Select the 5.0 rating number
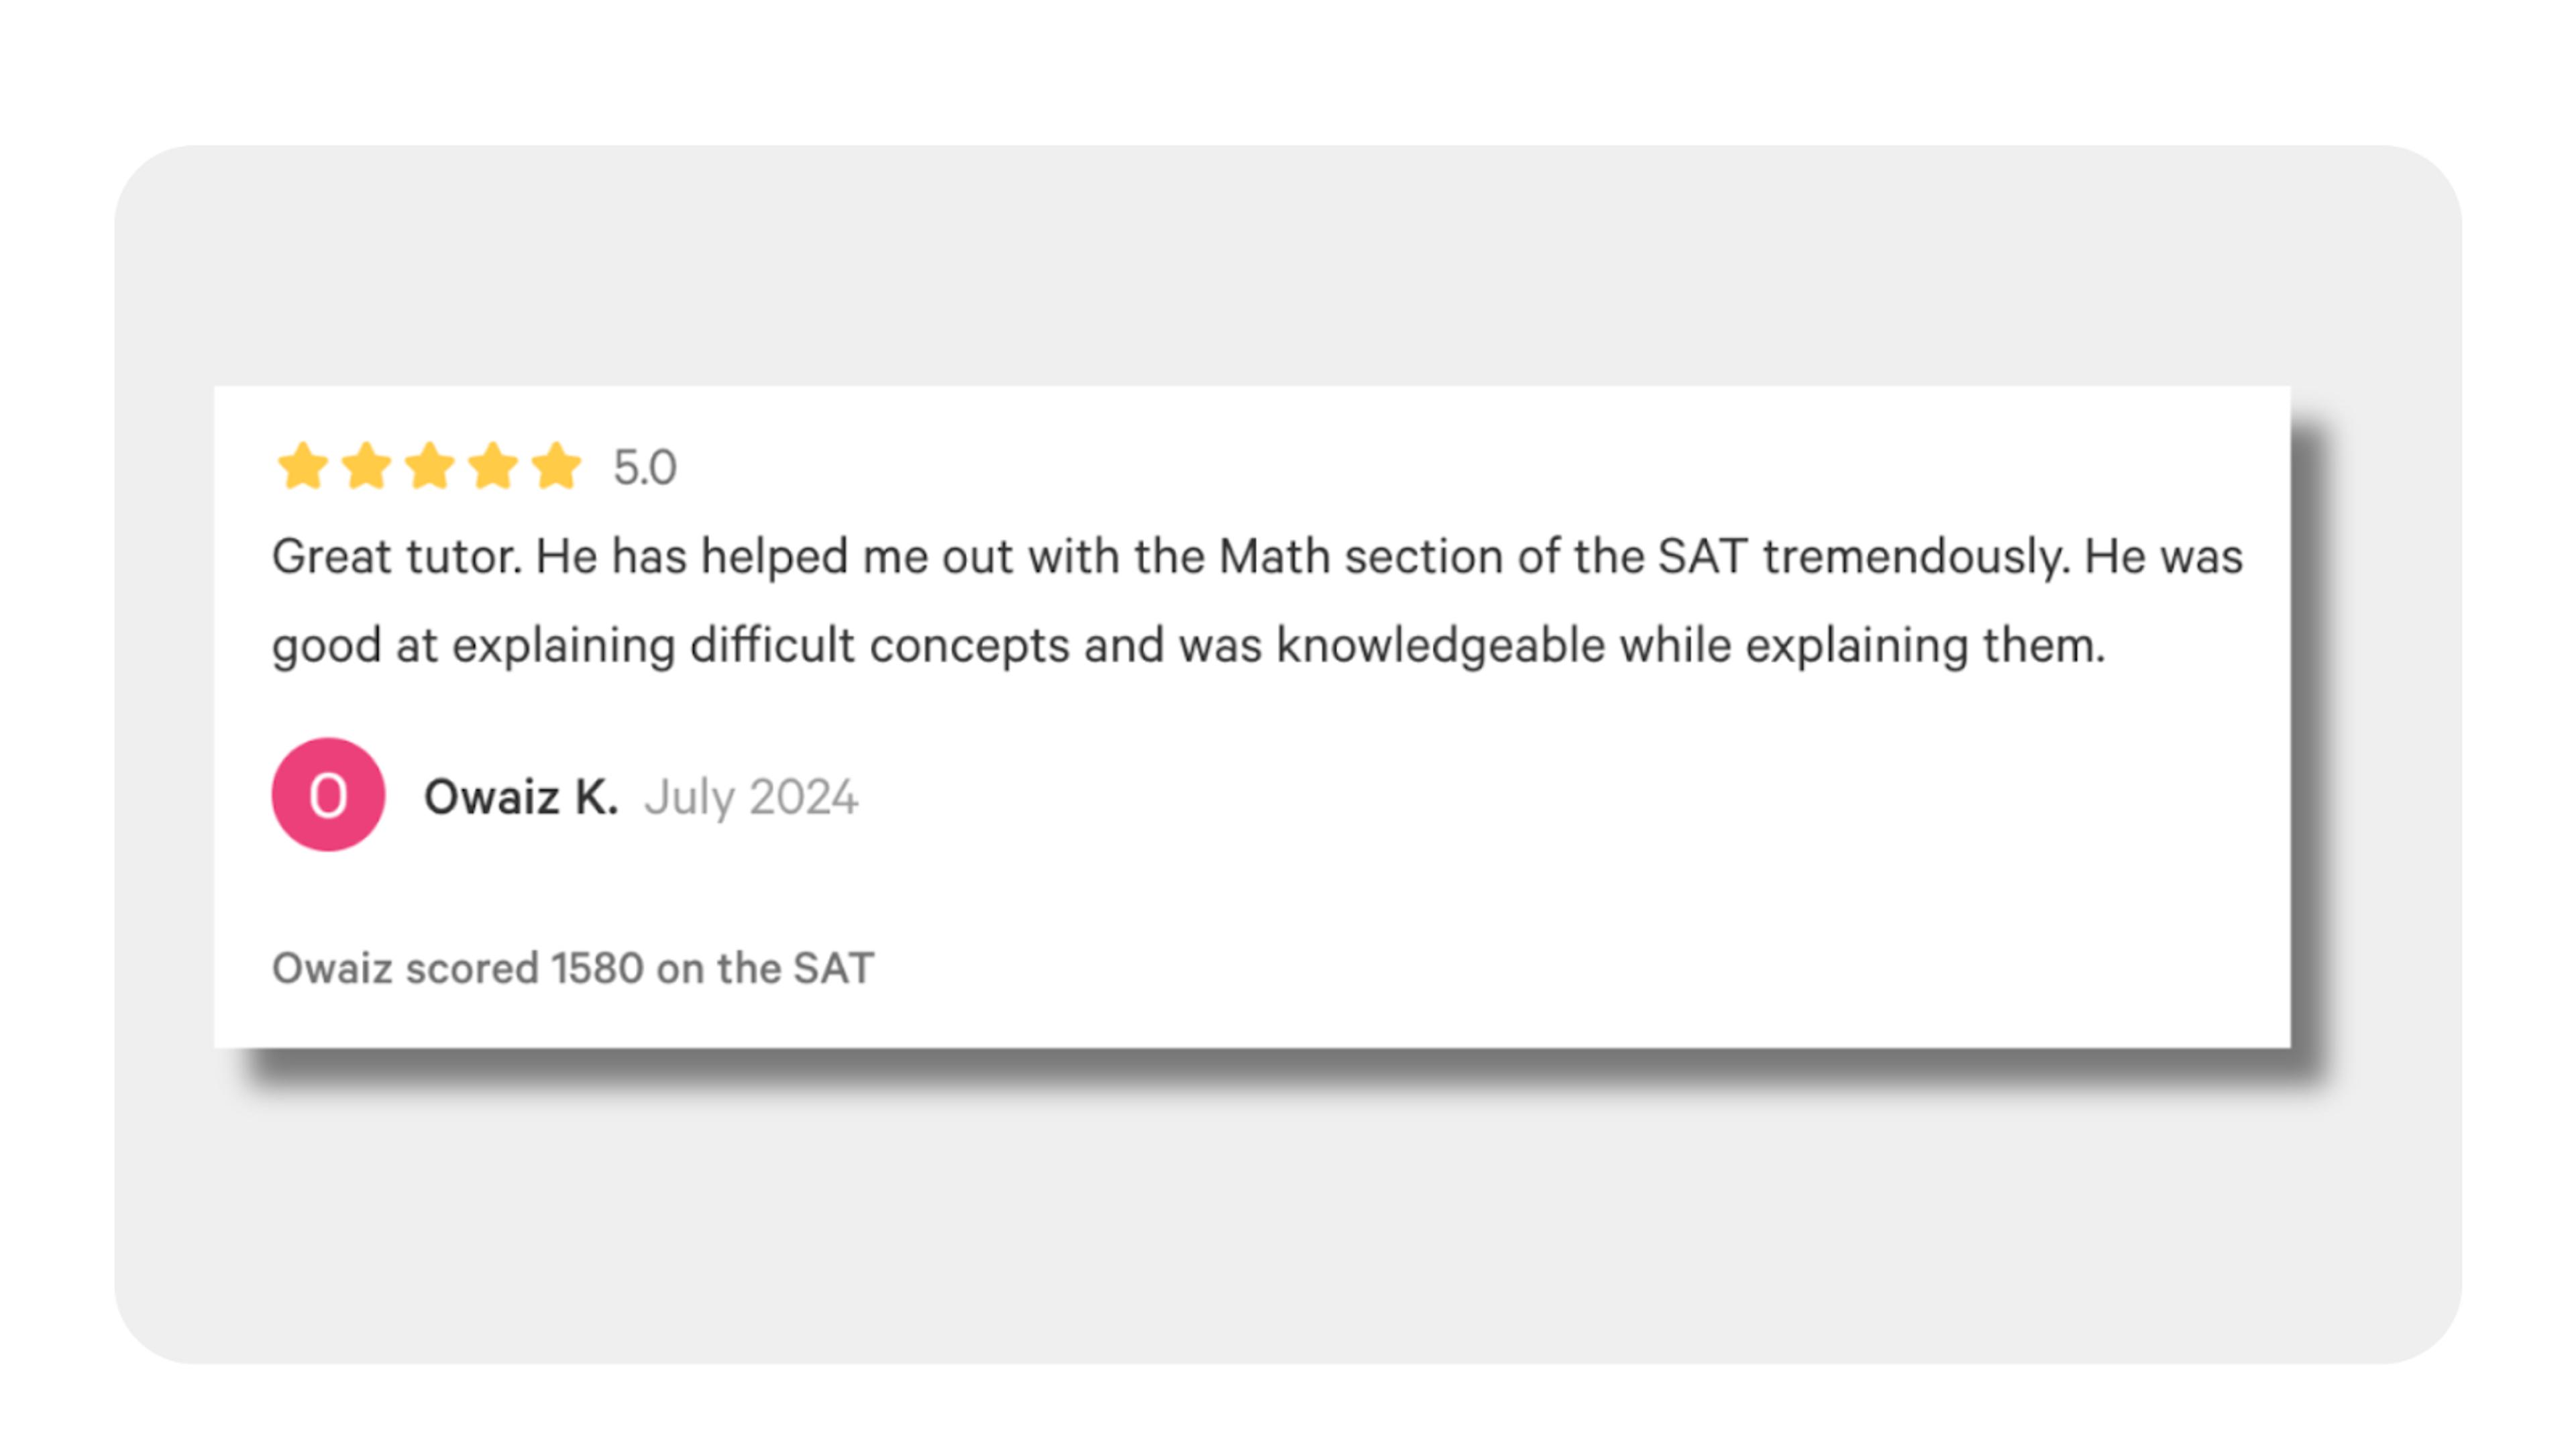This screenshot has height=1449, width=2576. tap(645, 468)
